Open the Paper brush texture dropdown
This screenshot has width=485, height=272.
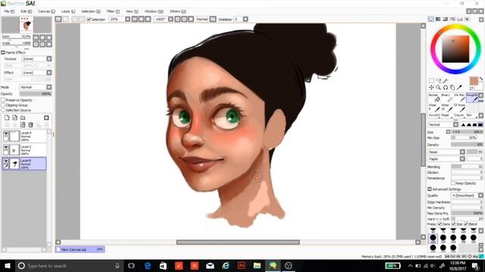coord(446,159)
